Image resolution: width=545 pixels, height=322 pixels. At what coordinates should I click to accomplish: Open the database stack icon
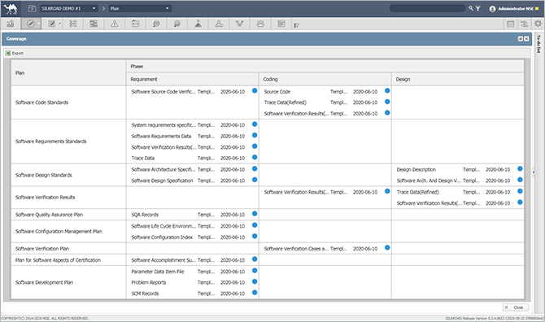coord(510,24)
